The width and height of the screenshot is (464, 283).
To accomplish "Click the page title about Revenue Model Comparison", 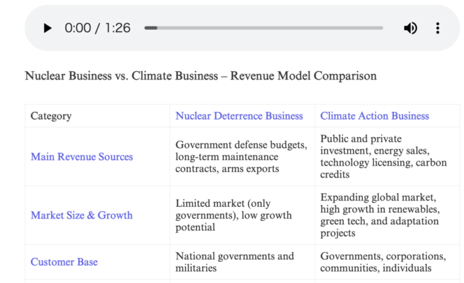I will click(201, 76).
